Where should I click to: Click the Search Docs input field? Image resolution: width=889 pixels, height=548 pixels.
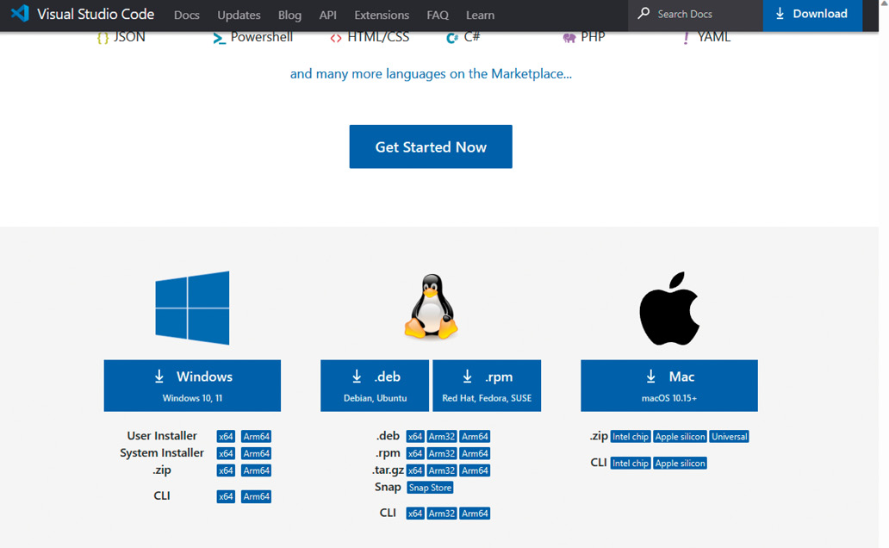pos(696,15)
